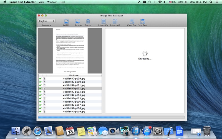222x139 pixels.
Task: Click the file type icon for MobileHIG-p119.jpg
Action: (x=44, y=111)
